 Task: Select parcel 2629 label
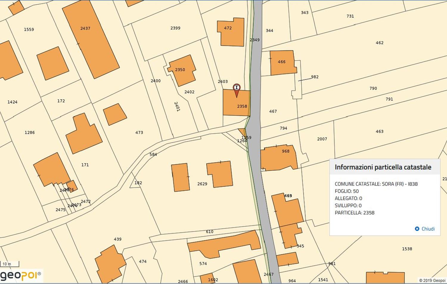point(202,184)
